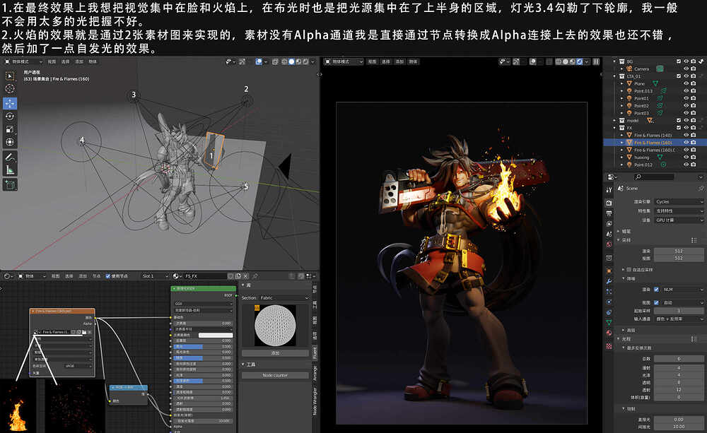Uncheck the model collection checkbox
Screen dimensions: 707x433
679,120
